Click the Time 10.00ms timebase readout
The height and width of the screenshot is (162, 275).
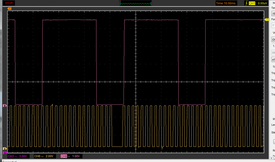226,3
